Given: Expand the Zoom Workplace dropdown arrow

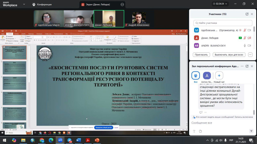Looking at the screenshot, I should [x=24, y=4].
